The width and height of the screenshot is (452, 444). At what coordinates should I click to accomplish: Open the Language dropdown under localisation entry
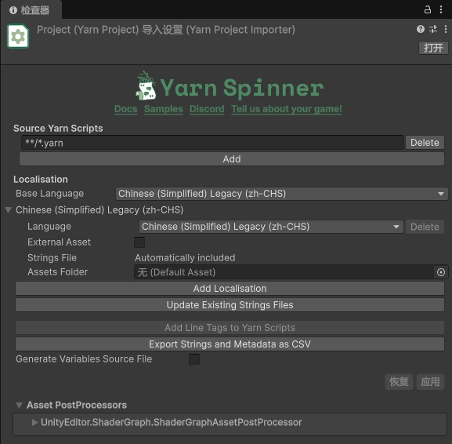271,227
